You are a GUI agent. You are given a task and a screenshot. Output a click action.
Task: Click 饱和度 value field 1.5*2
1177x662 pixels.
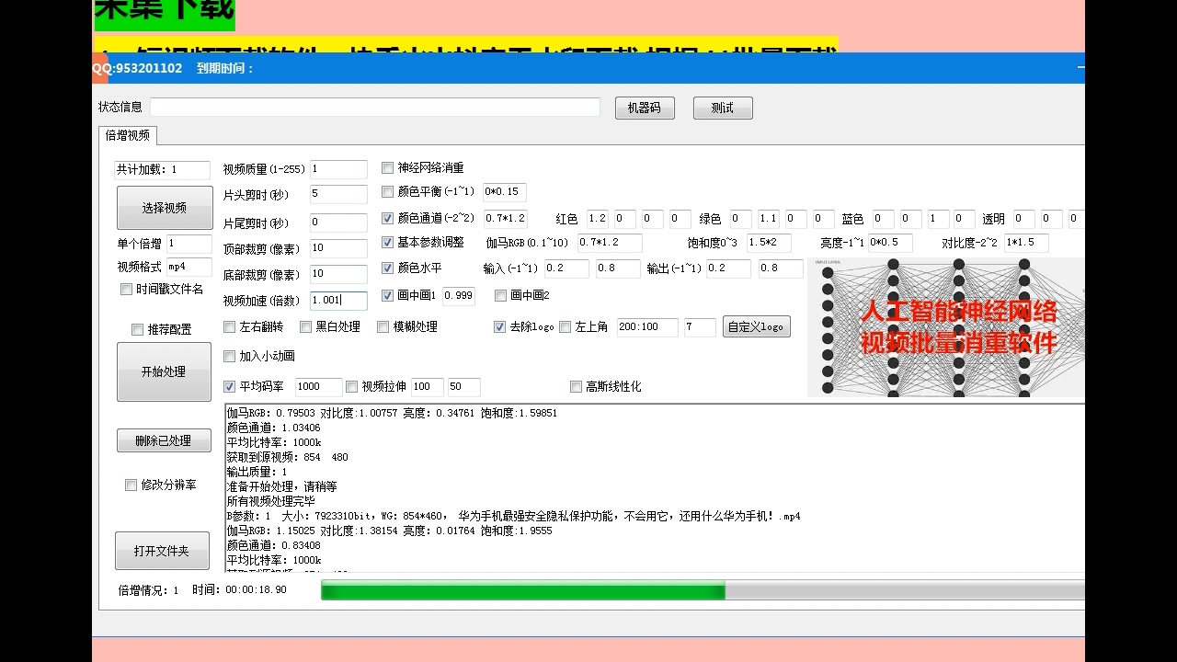pos(769,243)
